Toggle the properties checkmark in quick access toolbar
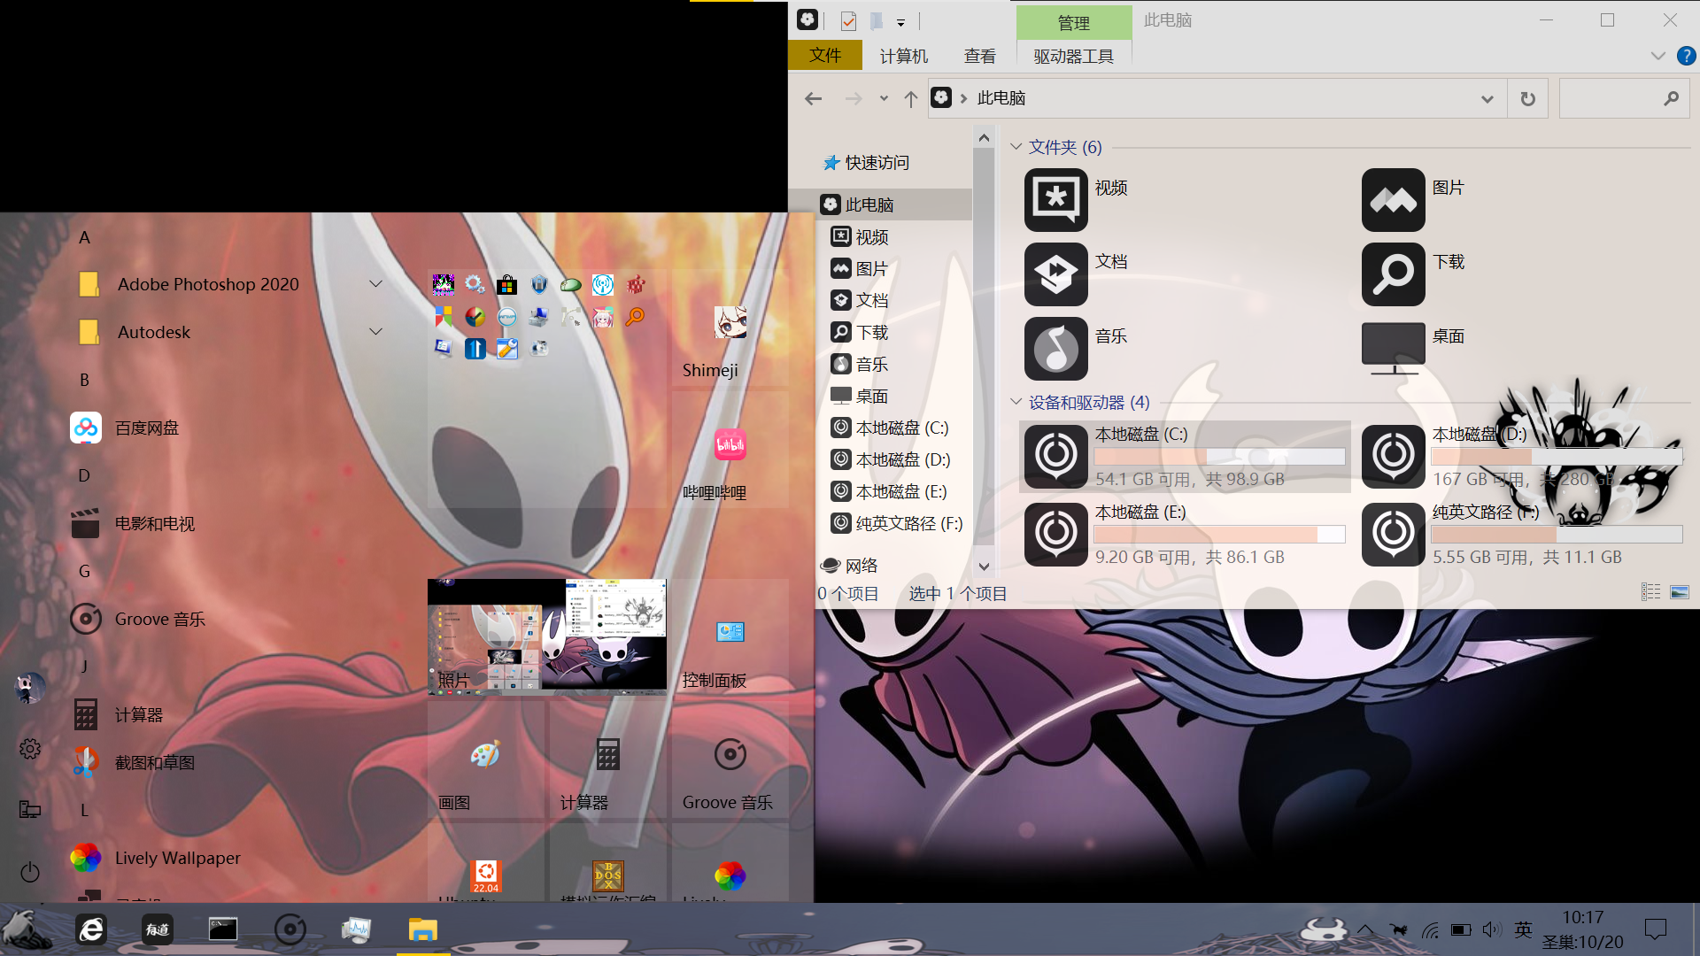This screenshot has width=1700, height=956. point(848,21)
